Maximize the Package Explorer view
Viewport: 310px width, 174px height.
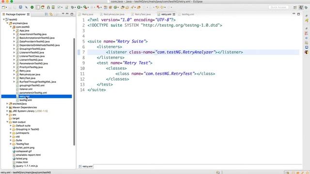click(72, 14)
